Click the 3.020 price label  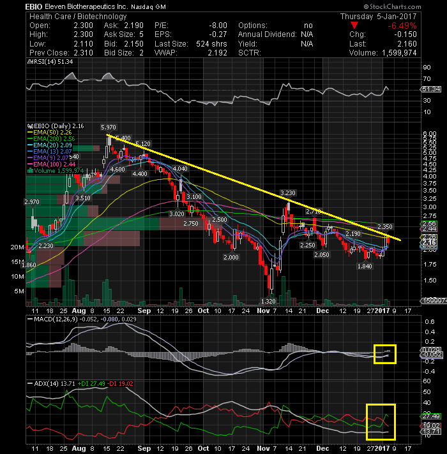(177, 214)
